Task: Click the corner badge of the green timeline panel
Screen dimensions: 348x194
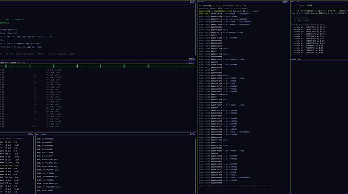Action: coord(192,59)
